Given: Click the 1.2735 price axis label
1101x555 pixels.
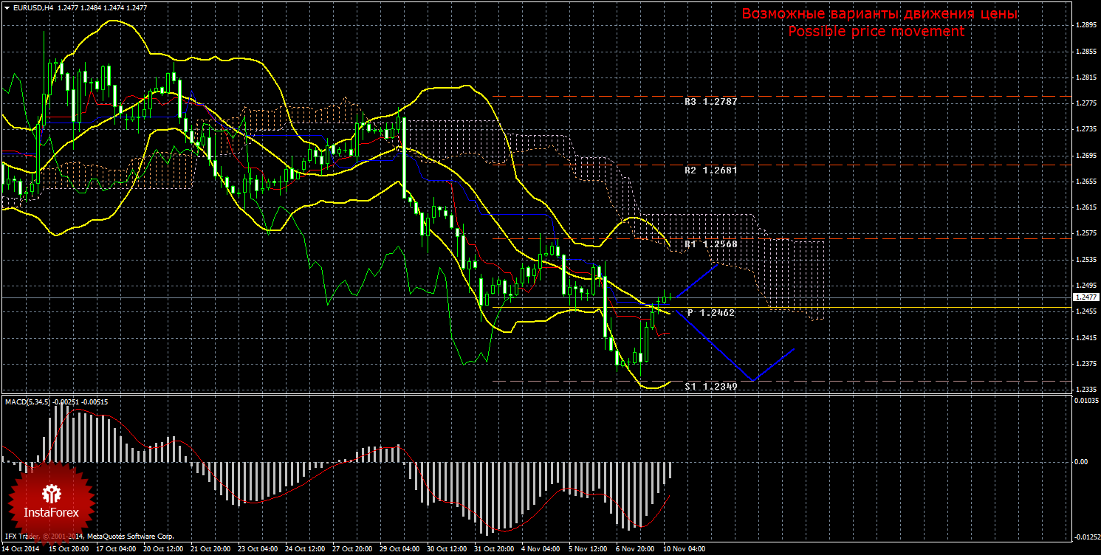Looking at the screenshot, I should tap(1085, 129).
